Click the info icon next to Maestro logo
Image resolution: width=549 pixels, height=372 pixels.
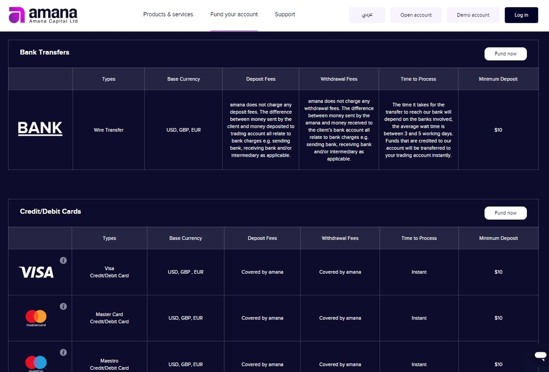(x=63, y=352)
